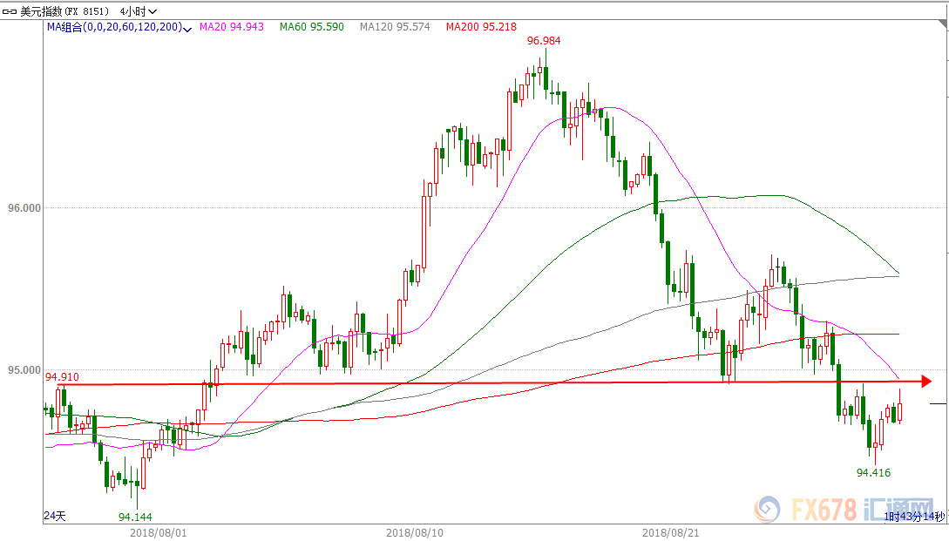Expand the MA组合 parameters dropdown arrow
Viewport: 949px width, 541px height.
pyautogui.click(x=187, y=29)
